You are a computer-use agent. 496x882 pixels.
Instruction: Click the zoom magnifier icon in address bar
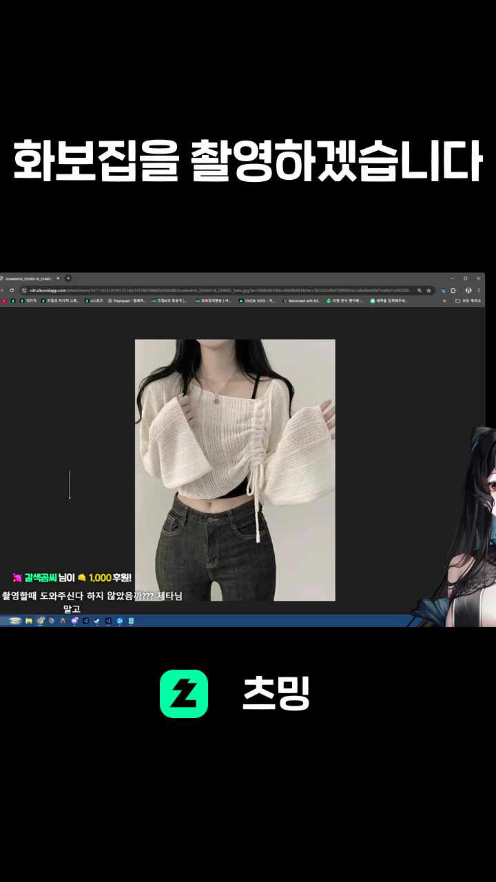point(419,290)
